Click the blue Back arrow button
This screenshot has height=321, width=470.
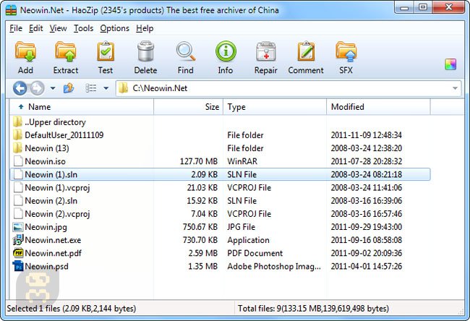pyautogui.click(x=20, y=88)
